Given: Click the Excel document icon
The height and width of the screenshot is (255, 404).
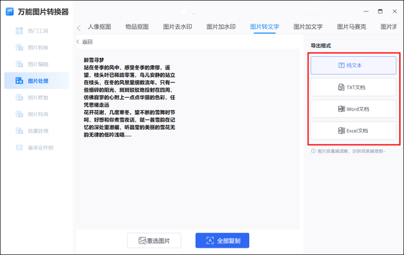Looking at the screenshot, I should click(x=341, y=131).
